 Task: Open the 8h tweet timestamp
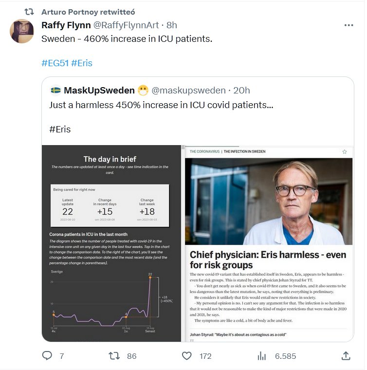click(172, 25)
